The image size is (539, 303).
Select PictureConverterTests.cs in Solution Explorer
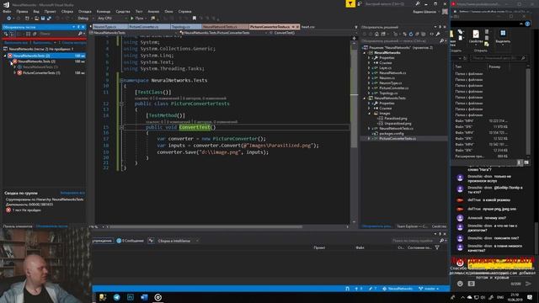coord(398,138)
